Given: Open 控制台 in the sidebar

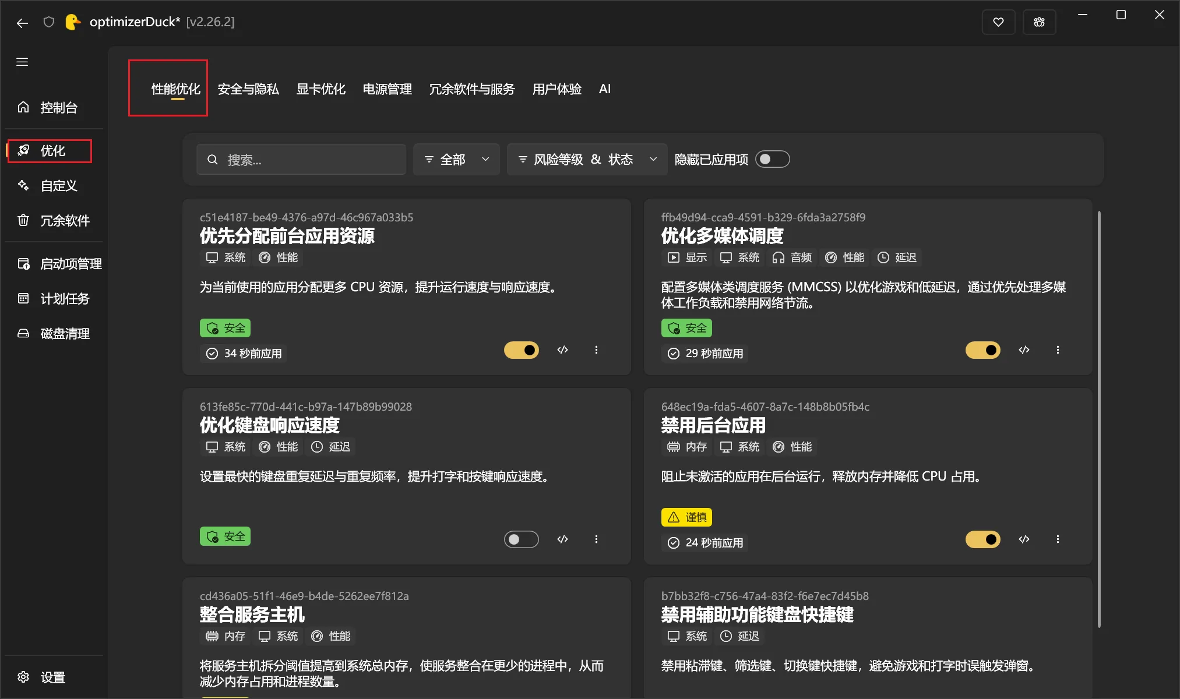Looking at the screenshot, I should 54,107.
